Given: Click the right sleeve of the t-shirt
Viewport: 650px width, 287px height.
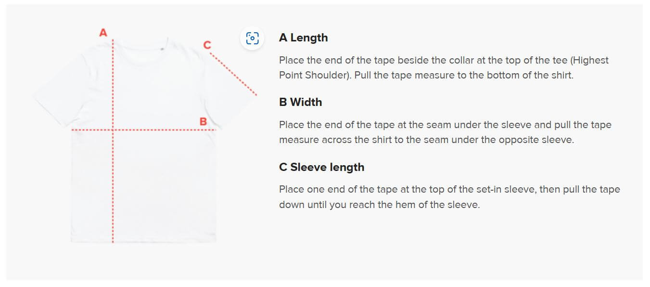Looking at the screenshot, I should point(231,91).
